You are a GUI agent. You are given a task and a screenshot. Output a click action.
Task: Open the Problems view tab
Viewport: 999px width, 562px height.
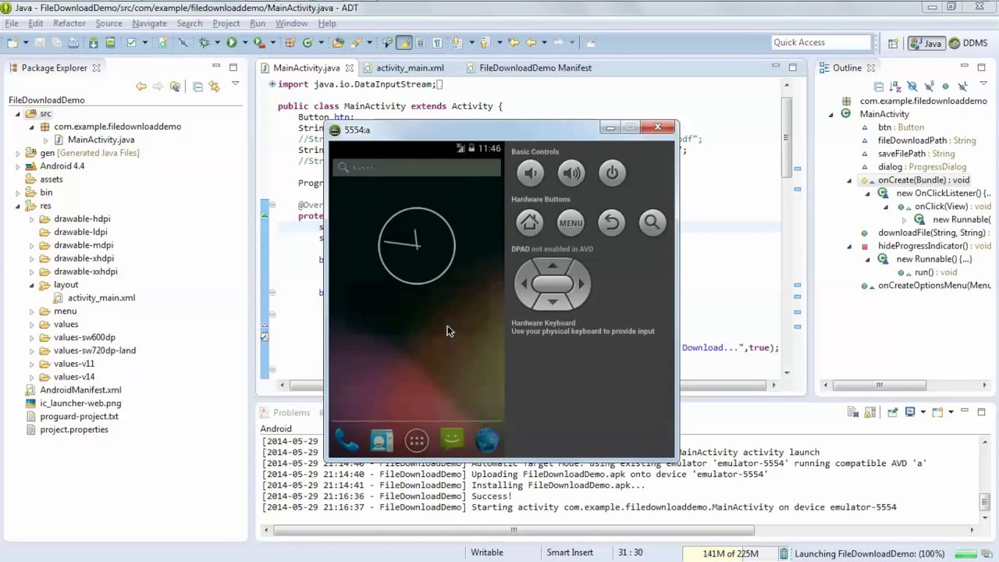point(285,412)
